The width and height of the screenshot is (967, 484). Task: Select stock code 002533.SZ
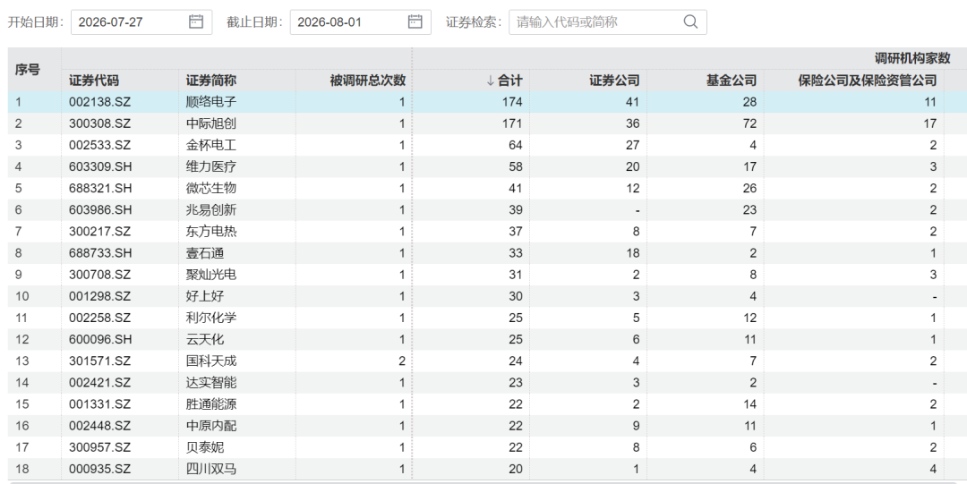click(x=100, y=146)
